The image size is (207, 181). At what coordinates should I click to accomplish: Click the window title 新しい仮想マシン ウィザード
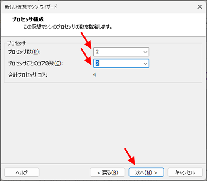pos(31,7)
